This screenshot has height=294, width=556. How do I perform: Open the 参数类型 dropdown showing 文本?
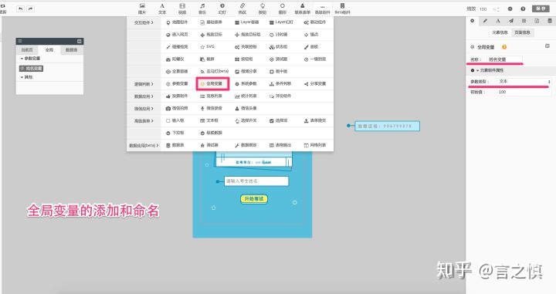[524, 82]
